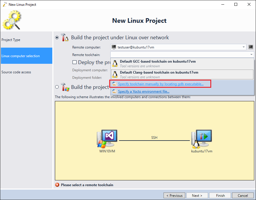Image resolution: width=256 pixels, height=200 pixels.
Task: Click Specify a Yocto environment file link
Action: point(144,91)
